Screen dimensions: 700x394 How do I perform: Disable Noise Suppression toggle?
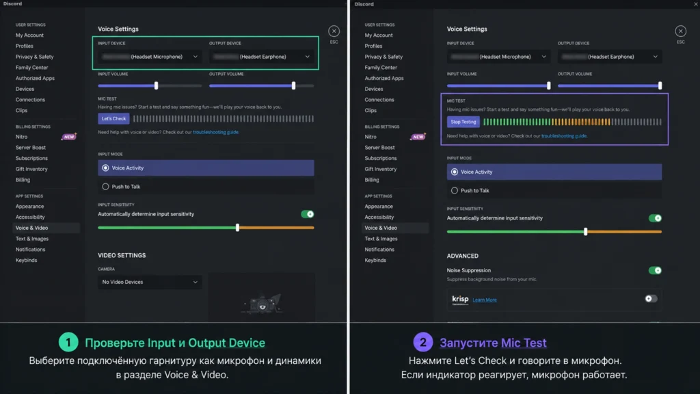(x=655, y=270)
